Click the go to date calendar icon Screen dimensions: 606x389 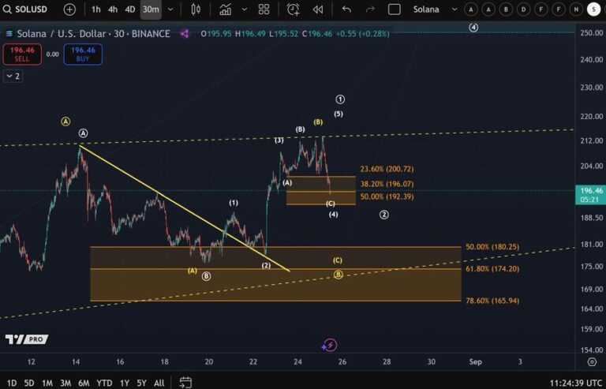coord(185,383)
